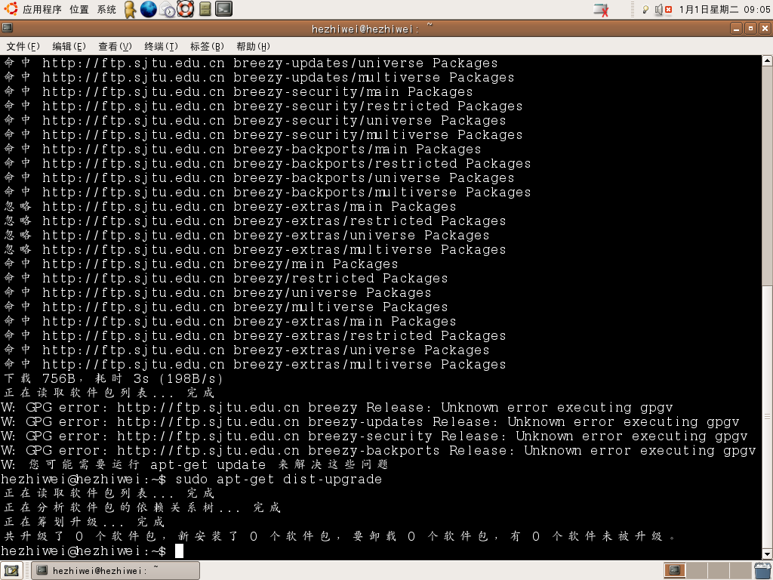Screen dimensions: 773x580
Task: Open the clock showing 1月1日星期二 09:05
Action: [x=724, y=9]
